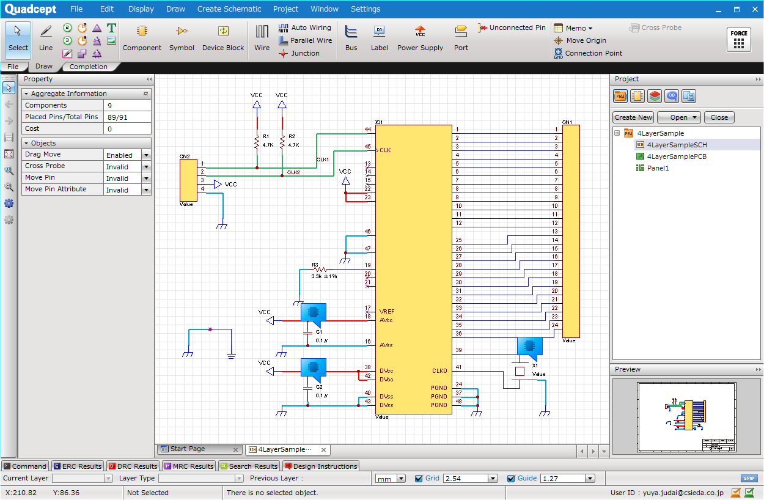
Task: Place a Junction
Action: click(299, 53)
